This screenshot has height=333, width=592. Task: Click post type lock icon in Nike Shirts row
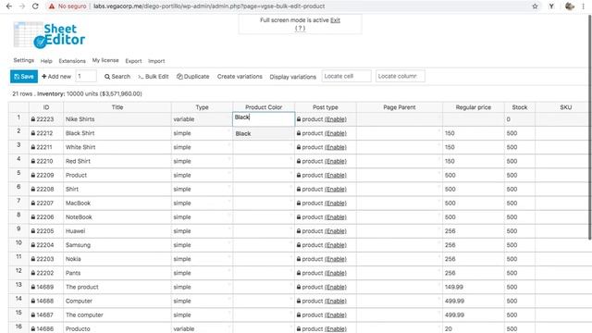[299, 119]
